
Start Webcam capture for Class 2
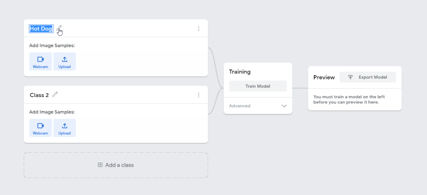[40, 128]
